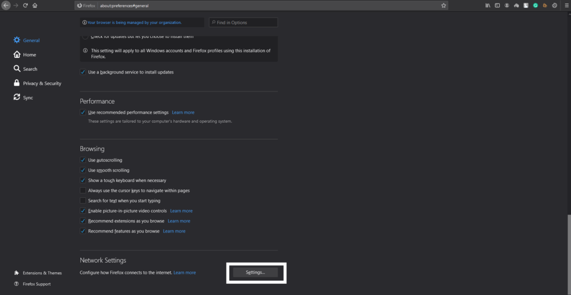
Task: Open the Home preferences category
Action: pyautogui.click(x=25, y=55)
